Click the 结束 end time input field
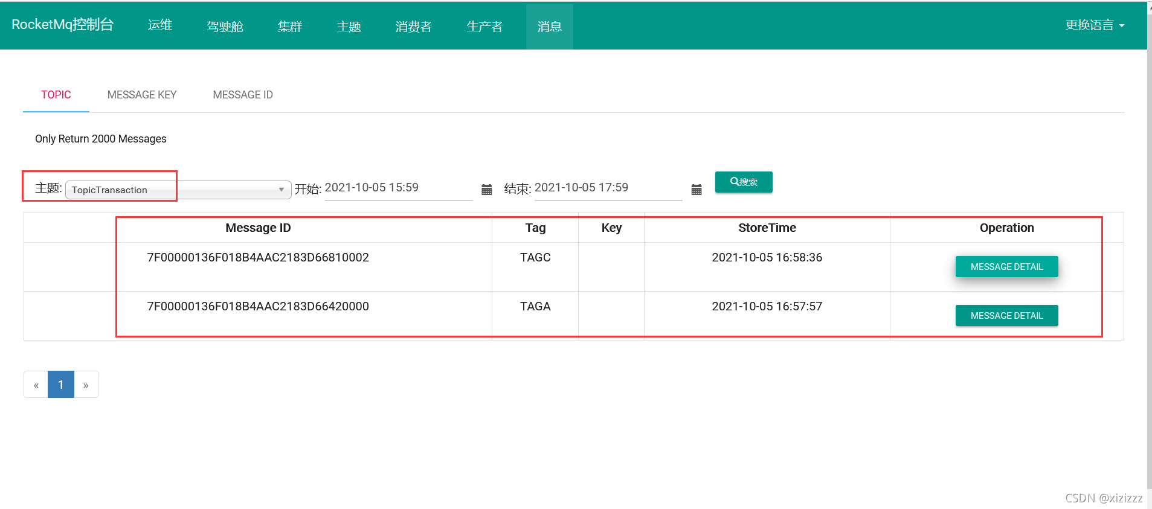The width and height of the screenshot is (1152, 509). click(608, 188)
